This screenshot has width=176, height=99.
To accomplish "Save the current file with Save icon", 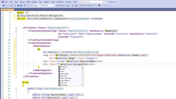I will click(x=18, y=5).
